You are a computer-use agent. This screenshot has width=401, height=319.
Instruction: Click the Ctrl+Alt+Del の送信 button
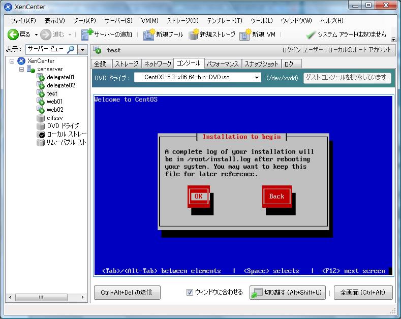pos(127,293)
